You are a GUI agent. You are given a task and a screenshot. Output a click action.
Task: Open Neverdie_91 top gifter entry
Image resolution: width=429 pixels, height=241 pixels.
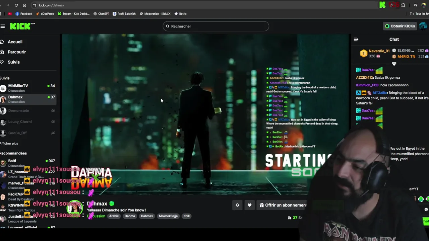(375, 53)
